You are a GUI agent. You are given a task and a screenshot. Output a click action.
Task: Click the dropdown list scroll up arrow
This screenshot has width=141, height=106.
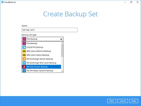click(x=62, y=43)
